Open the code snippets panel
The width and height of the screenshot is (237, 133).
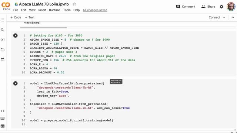3,111
